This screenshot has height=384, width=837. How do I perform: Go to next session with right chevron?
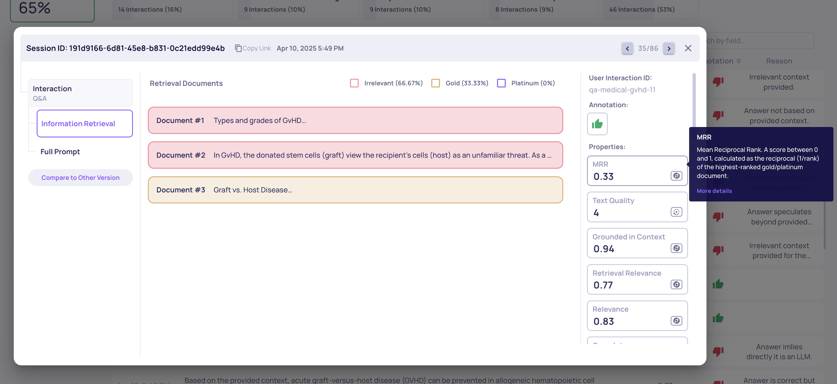tap(669, 48)
